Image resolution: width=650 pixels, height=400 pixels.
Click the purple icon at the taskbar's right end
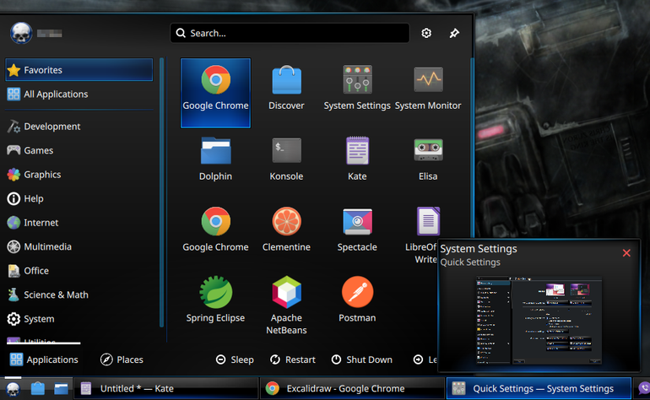point(643,388)
